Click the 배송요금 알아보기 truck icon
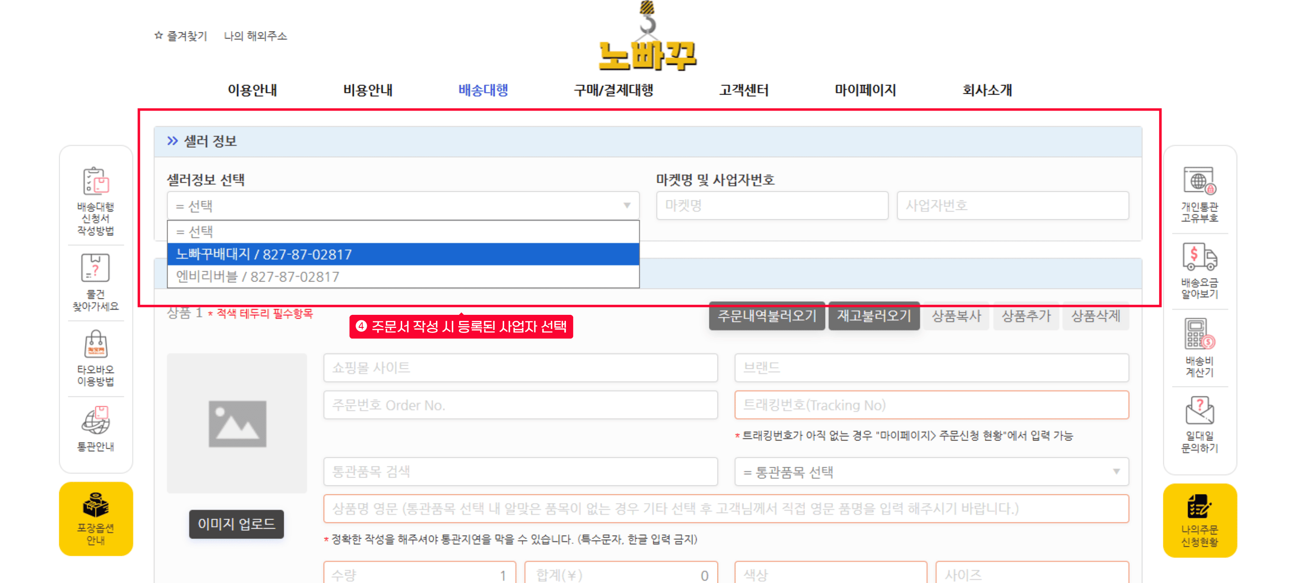Image resolution: width=1296 pixels, height=583 pixels. tap(1199, 257)
